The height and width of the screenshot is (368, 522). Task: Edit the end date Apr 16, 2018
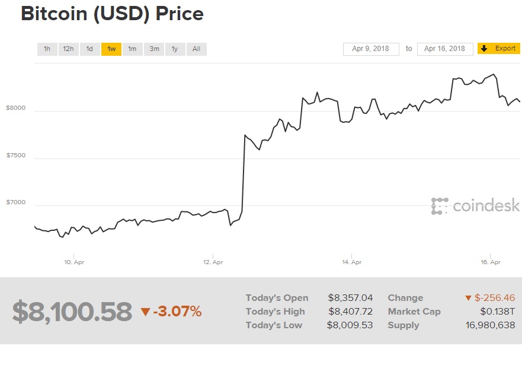click(444, 49)
